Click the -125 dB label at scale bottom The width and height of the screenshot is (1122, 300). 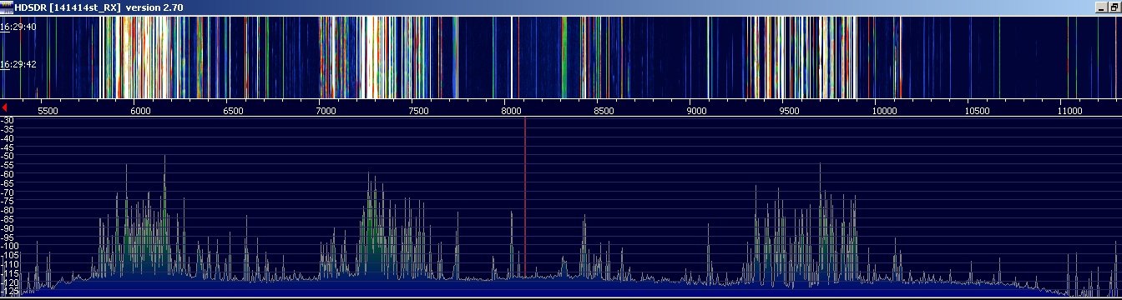point(9,292)
